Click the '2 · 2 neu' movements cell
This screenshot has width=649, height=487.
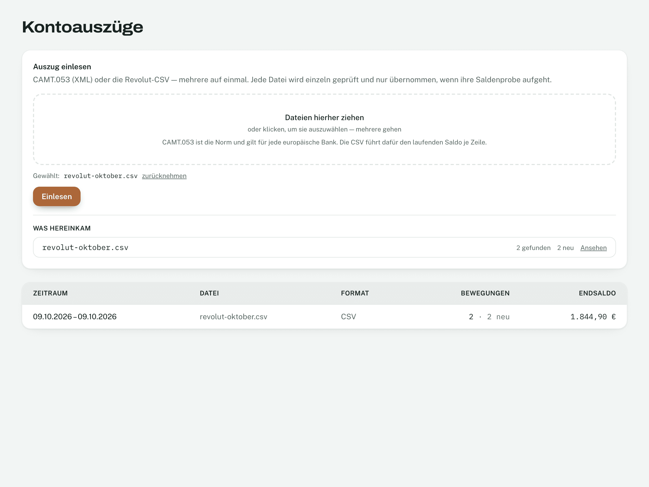(489, 317)
